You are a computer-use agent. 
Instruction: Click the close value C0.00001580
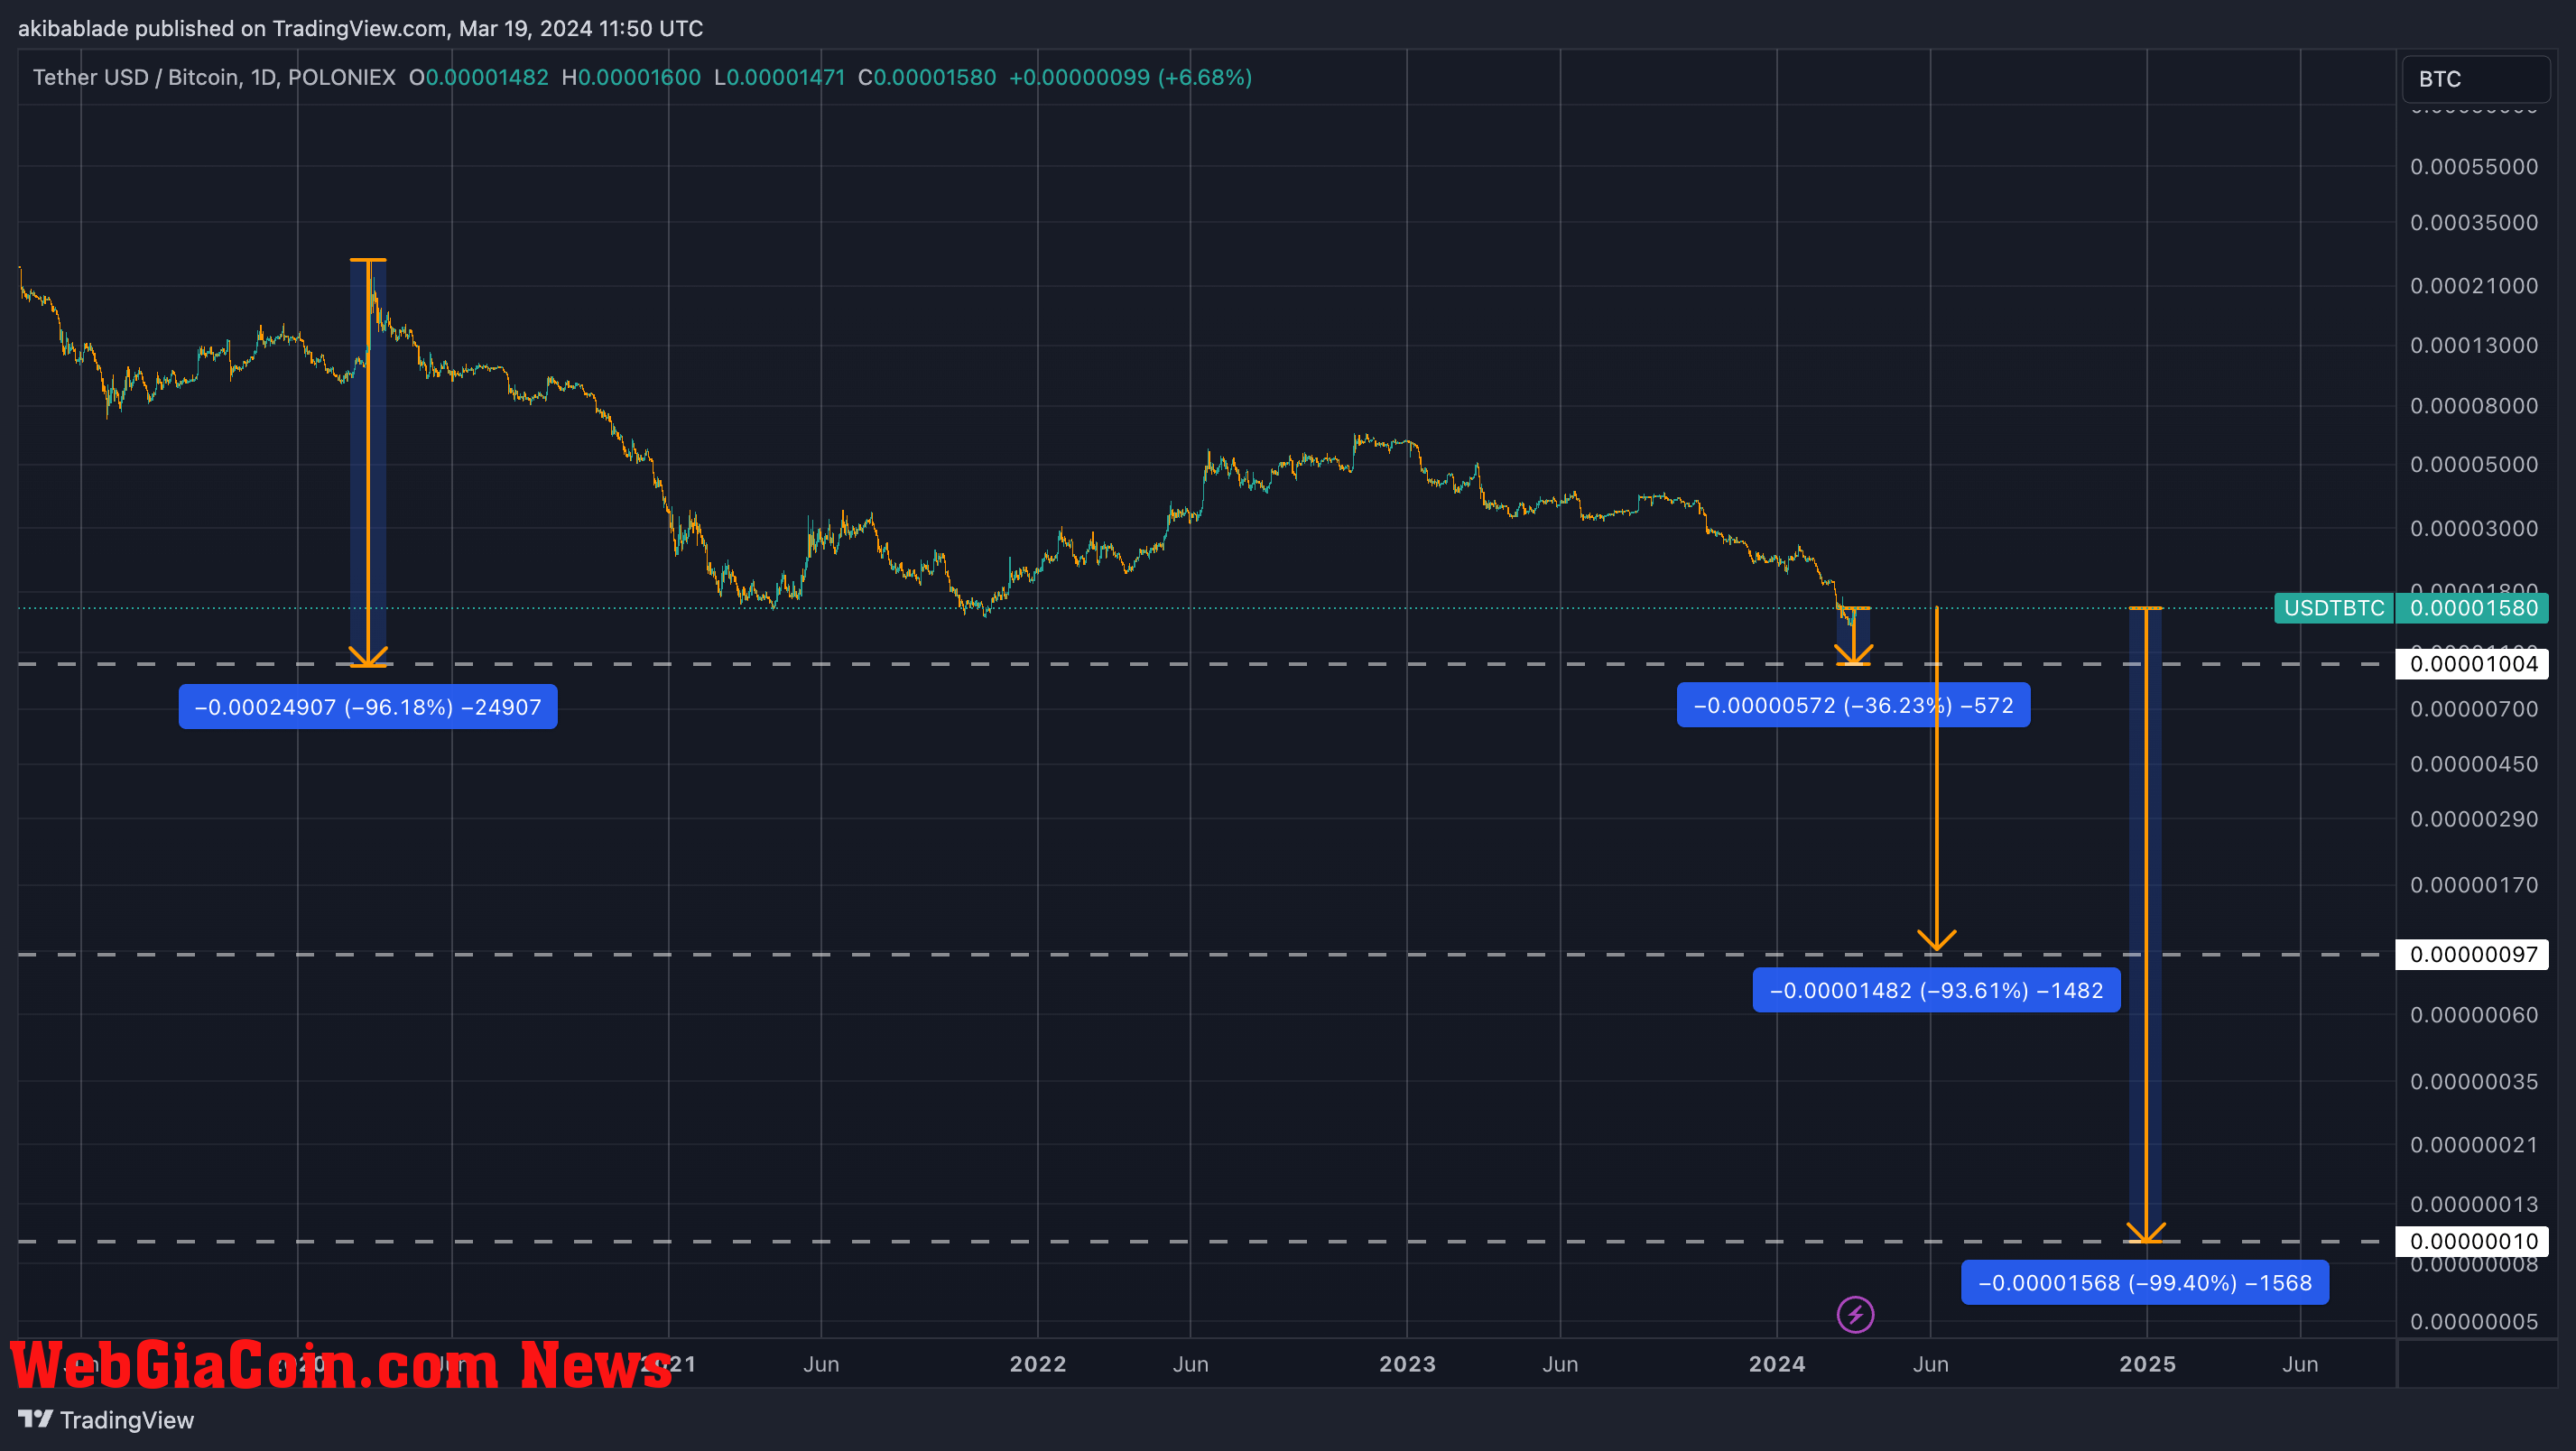coord(927,77)
